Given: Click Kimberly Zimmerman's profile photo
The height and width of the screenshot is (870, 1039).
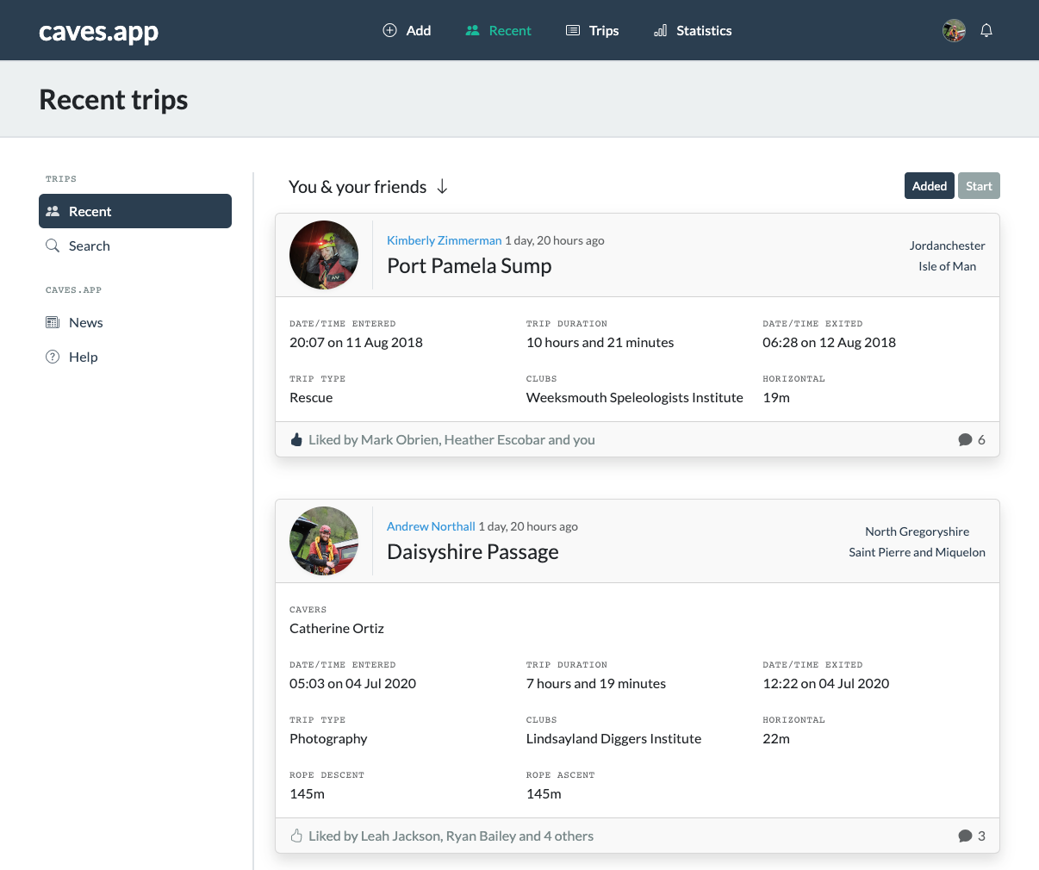Looking at the screenshot, I should (x=324, y=255).
